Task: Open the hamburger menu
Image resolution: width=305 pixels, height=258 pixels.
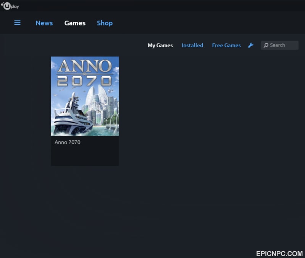Action: coord(17,23)
